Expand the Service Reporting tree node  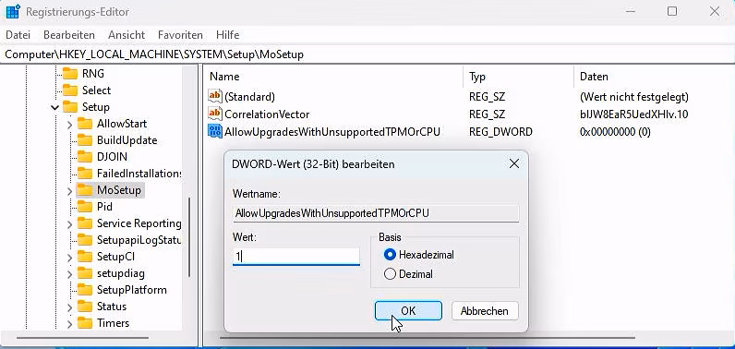tap(69, 224)
